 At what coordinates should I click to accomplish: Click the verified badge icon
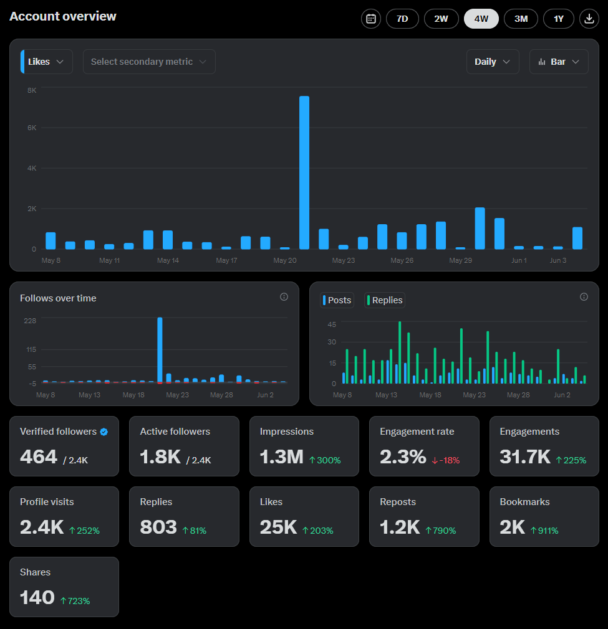[104, 432]
